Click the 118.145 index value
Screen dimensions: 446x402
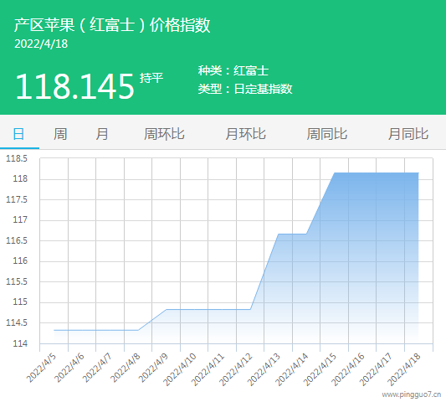(74, 86)
